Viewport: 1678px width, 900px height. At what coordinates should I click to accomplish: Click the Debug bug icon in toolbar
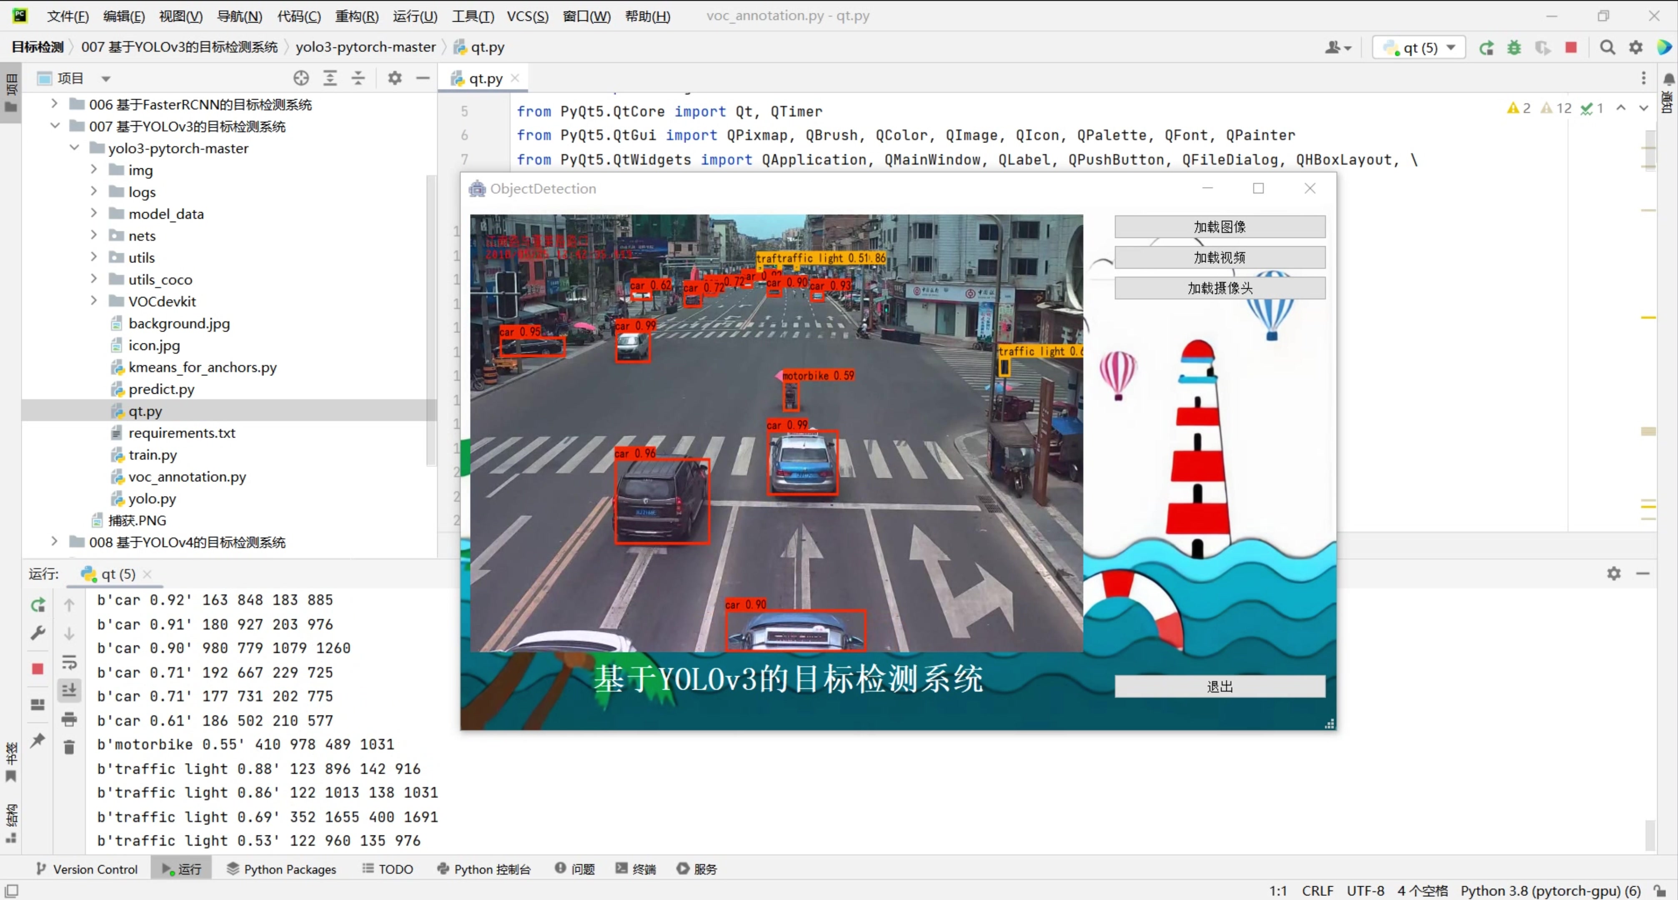click(1514, 47)
